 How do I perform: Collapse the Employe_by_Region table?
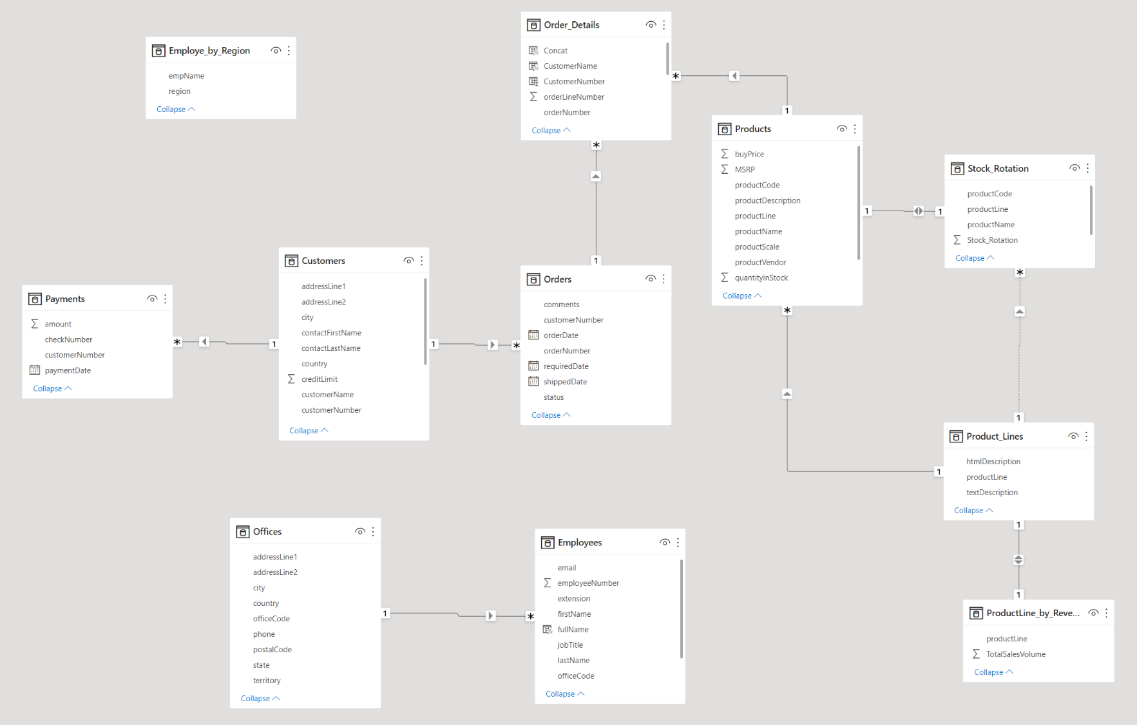click(x=176, y=109)
